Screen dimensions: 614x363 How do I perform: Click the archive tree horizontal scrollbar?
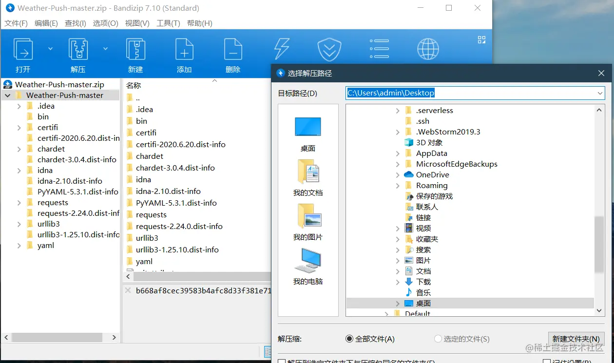click(x=57, y=337)
